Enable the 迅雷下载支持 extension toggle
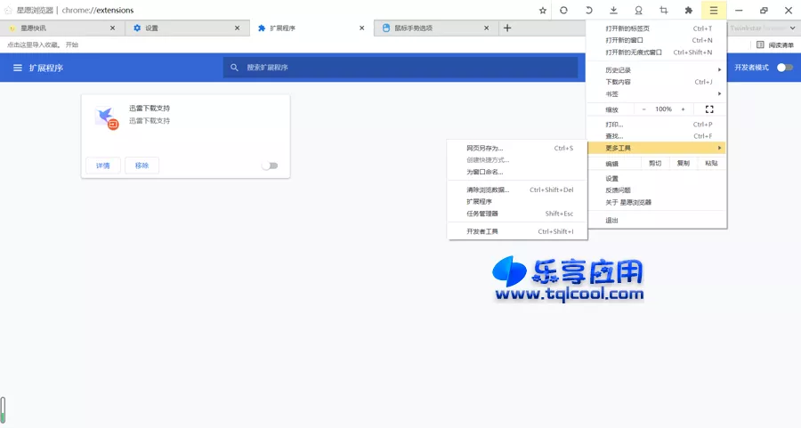Viewport: 801px width, 428px height. (x=270, y=166)
